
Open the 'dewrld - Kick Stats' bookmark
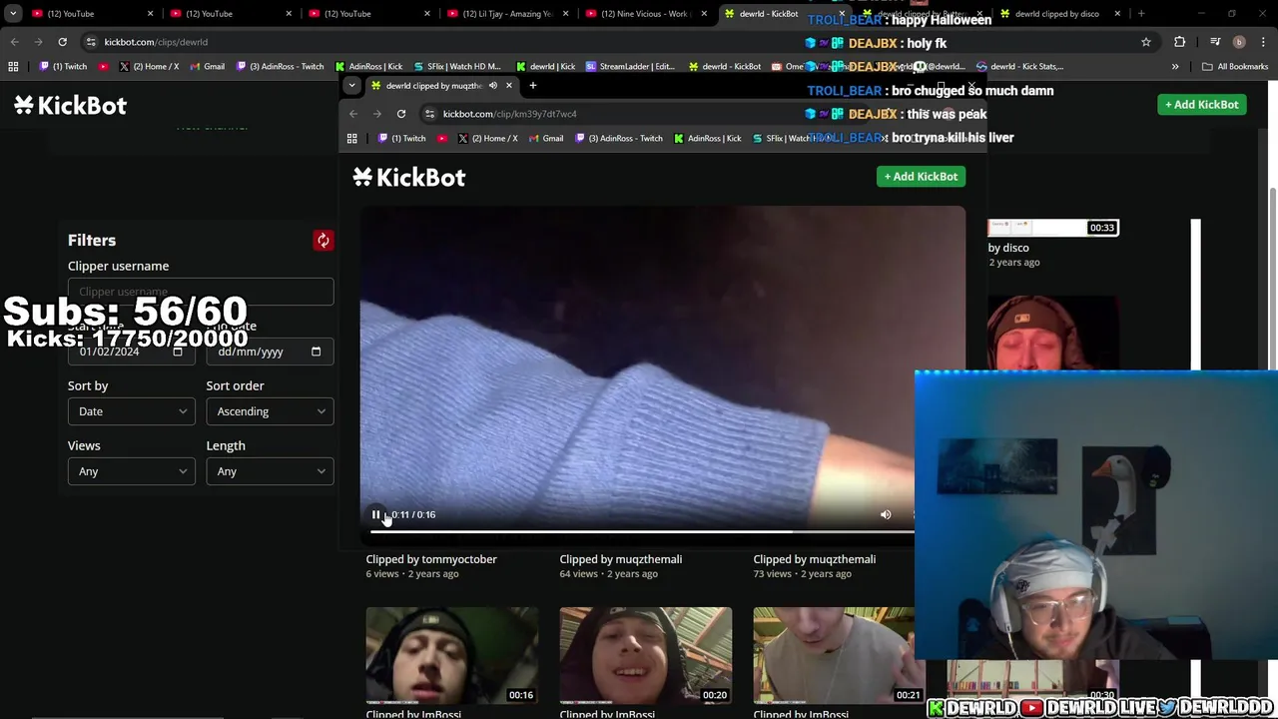pyautogui.click(x=1020, y=67)
